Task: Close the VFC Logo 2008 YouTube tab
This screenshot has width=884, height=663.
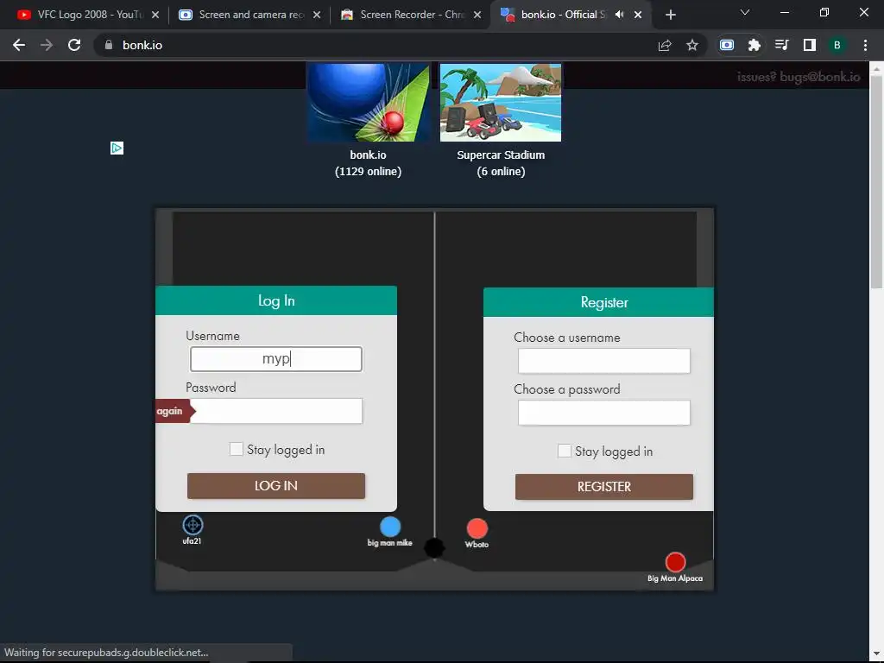Action: tap(155, 15)
